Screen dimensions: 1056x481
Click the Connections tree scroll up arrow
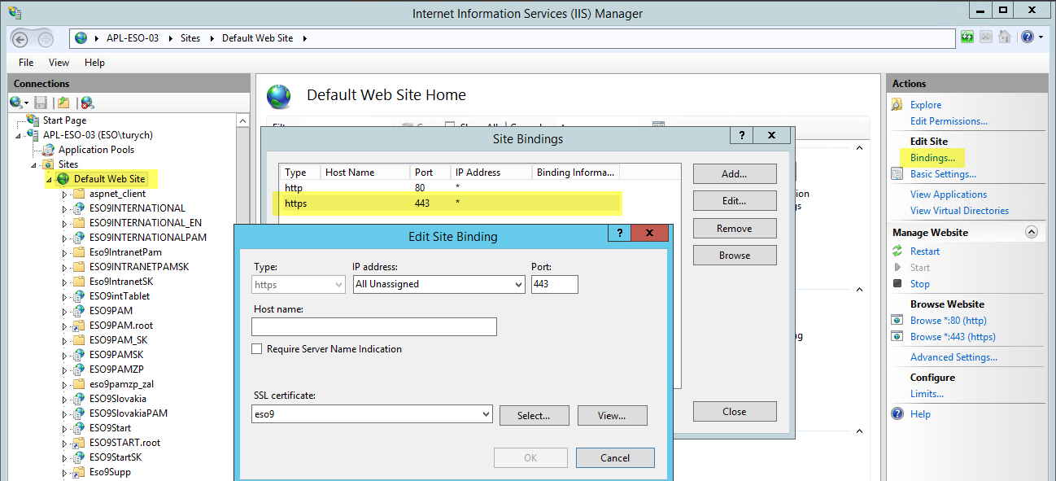(243, 120)
